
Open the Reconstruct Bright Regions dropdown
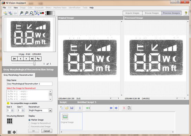50,111
